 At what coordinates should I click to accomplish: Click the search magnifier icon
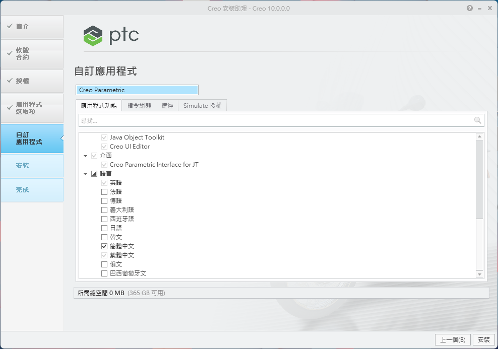coord(477,120)
